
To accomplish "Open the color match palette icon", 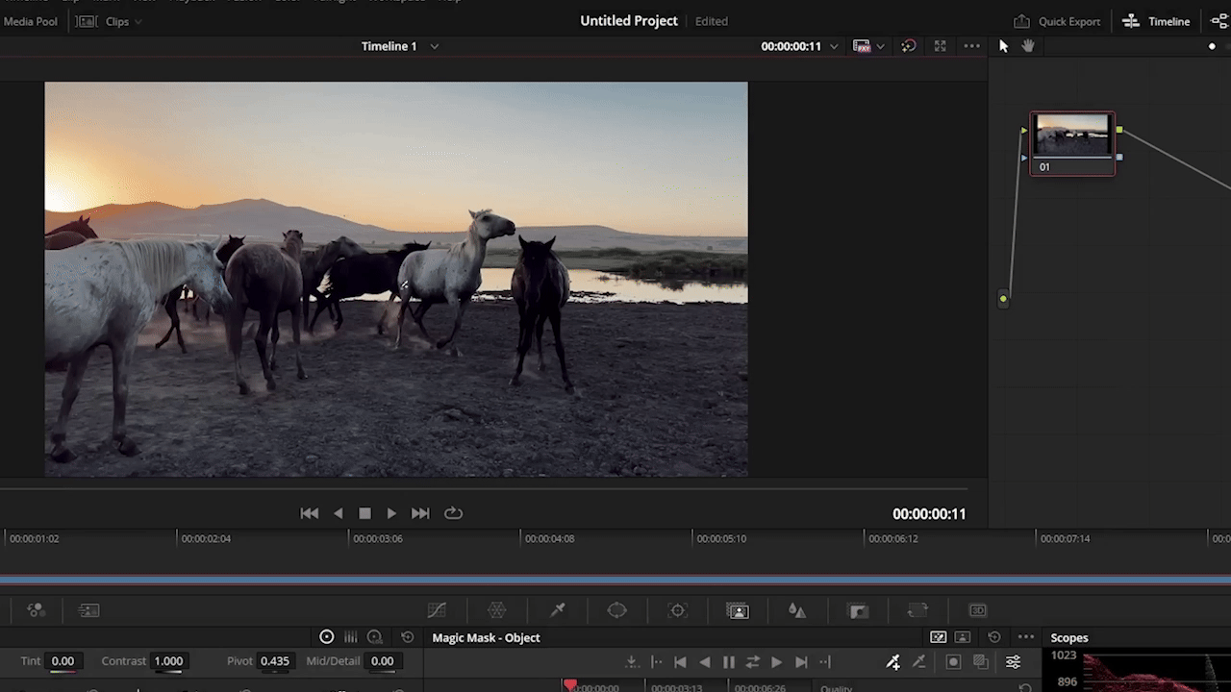I will [36, 610].
